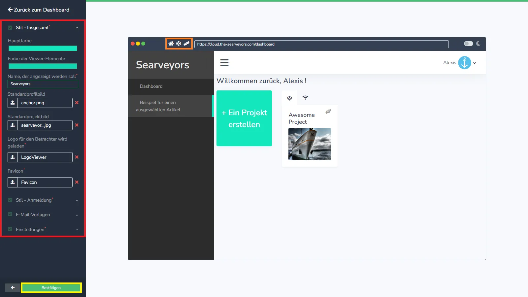Viewport: 528px width, 297px height.
Task: Expand the E-Mail-Vorlagen section
Action: point(77,215)
